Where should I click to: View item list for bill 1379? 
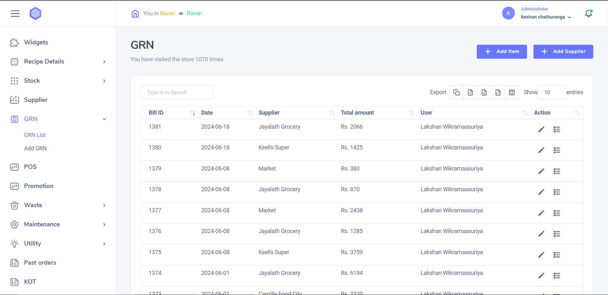pyautogui.click(x=557, y=171)
